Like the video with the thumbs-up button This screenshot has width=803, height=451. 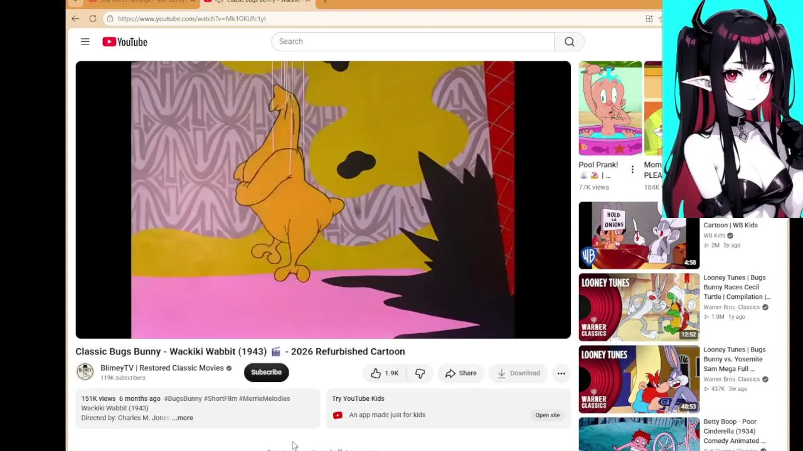click(x=385, y=373)
